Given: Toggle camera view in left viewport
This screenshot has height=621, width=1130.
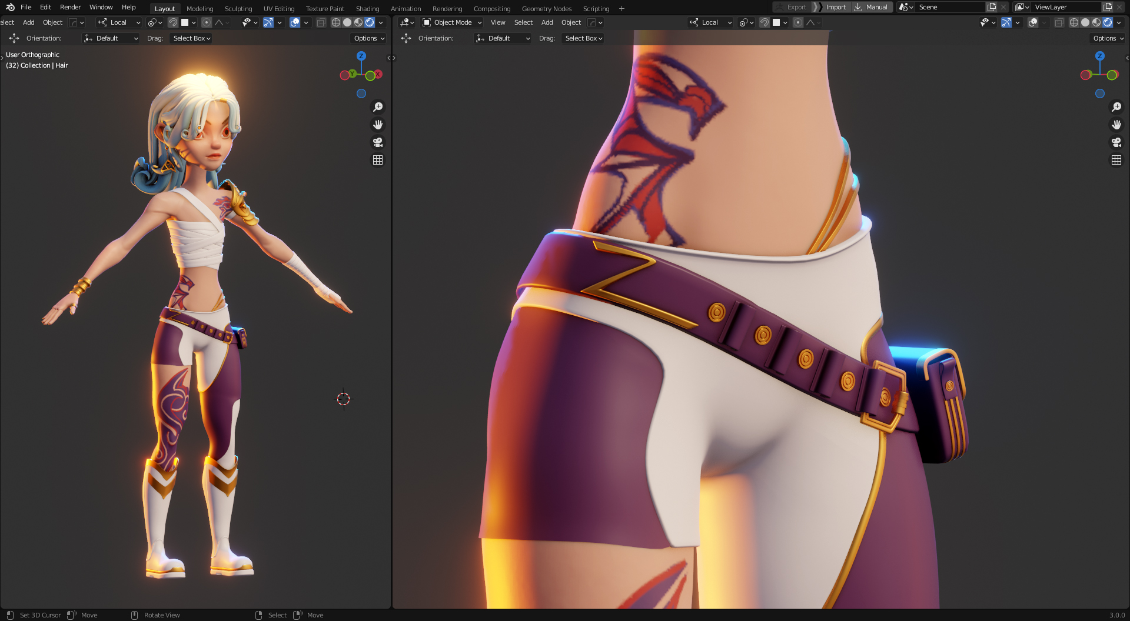Looking at the screenshot, I should click(x=378, y=142).
